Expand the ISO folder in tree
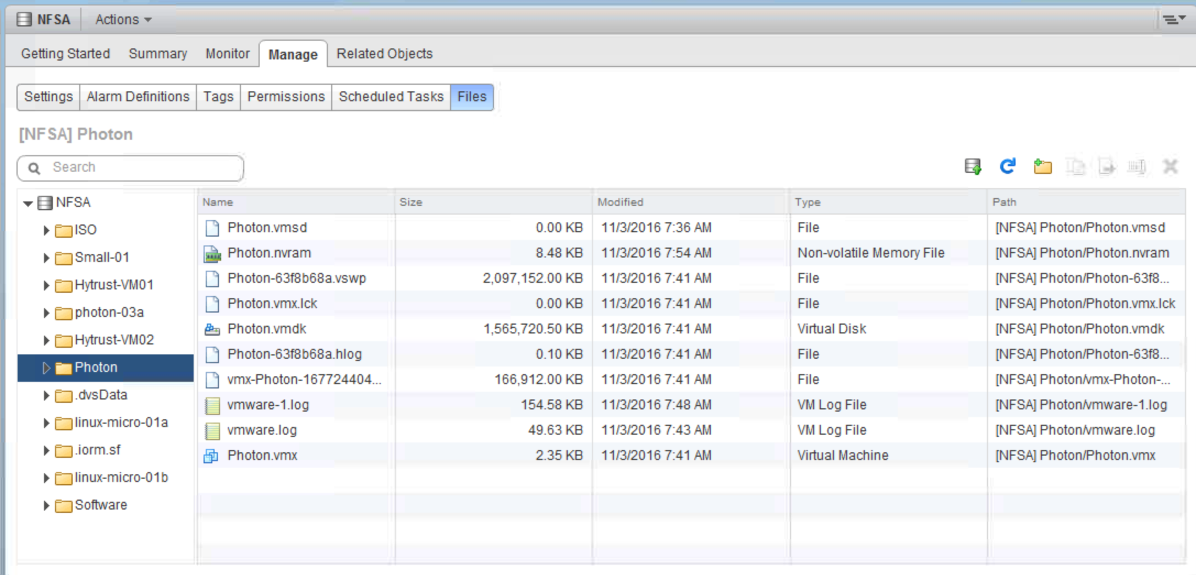Viewport: 1196px width, 575px height. [46, 230]
